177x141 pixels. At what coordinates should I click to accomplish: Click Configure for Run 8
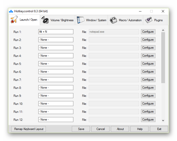(x=148, y=88)
